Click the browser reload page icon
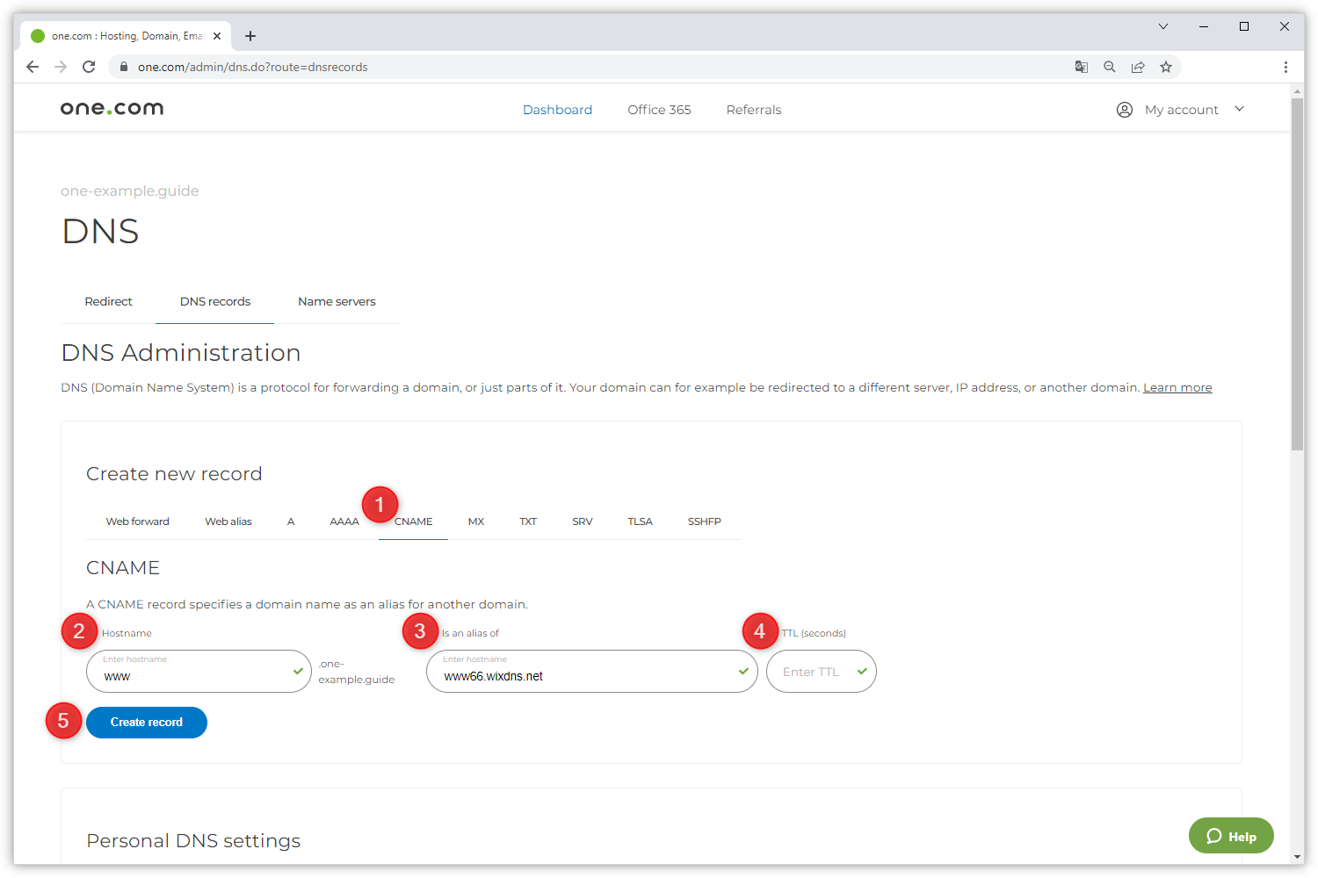Screen dimensions: 1318x878 [x=89, y=67]
